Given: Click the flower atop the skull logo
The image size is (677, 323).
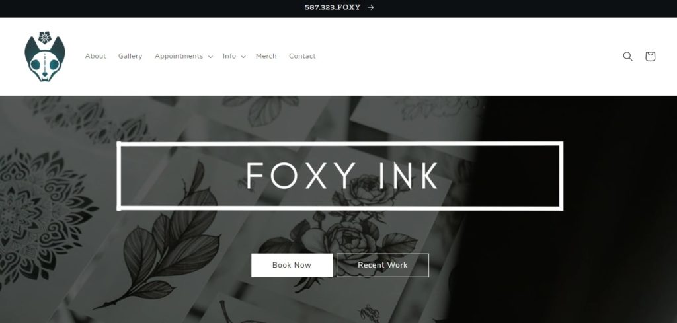Looking at the screenshot, I should (x=45, y=38).
